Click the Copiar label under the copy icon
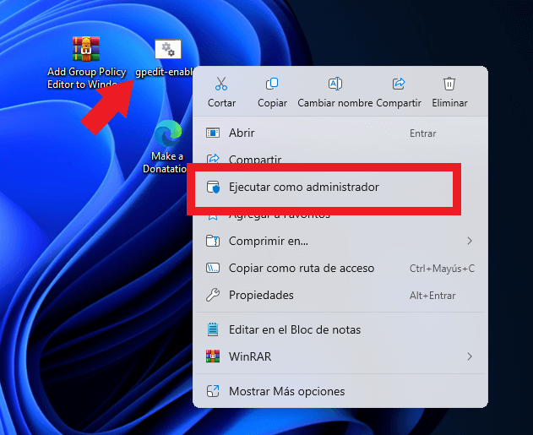Screen dimensions: 533x435 pos(272,103)
